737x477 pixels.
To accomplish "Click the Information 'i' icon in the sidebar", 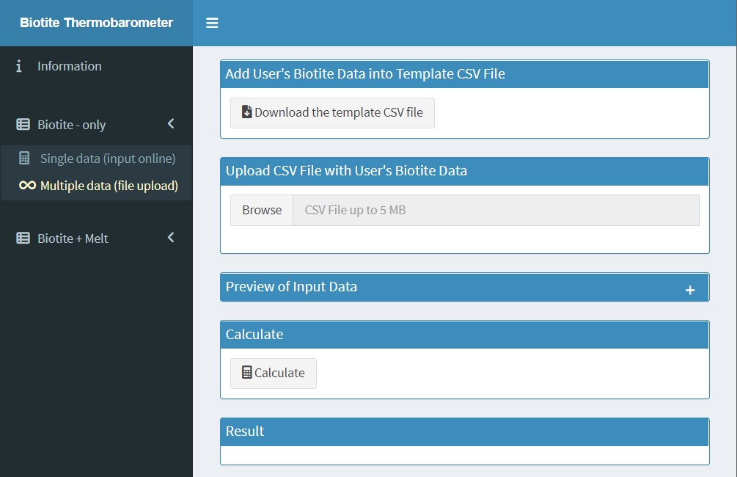I will (19, 66).
